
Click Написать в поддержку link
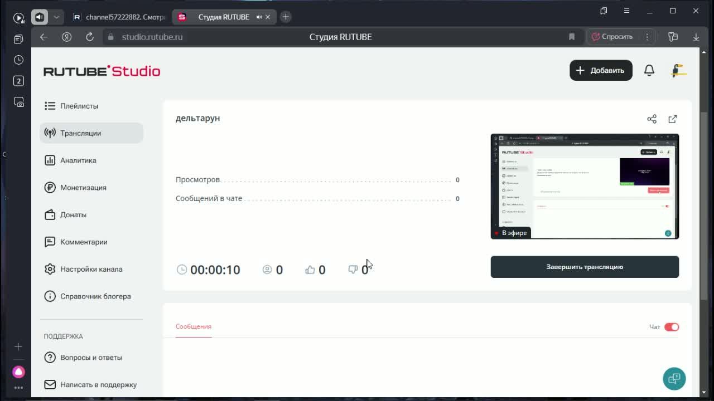point(91,385)
